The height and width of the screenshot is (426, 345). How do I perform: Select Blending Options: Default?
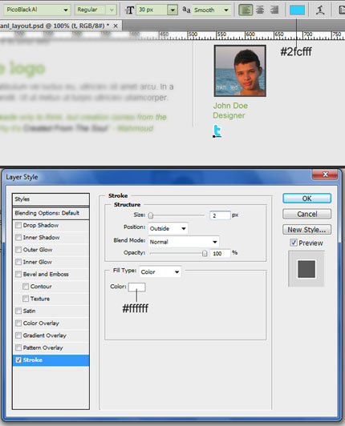(x=51, y=213)
